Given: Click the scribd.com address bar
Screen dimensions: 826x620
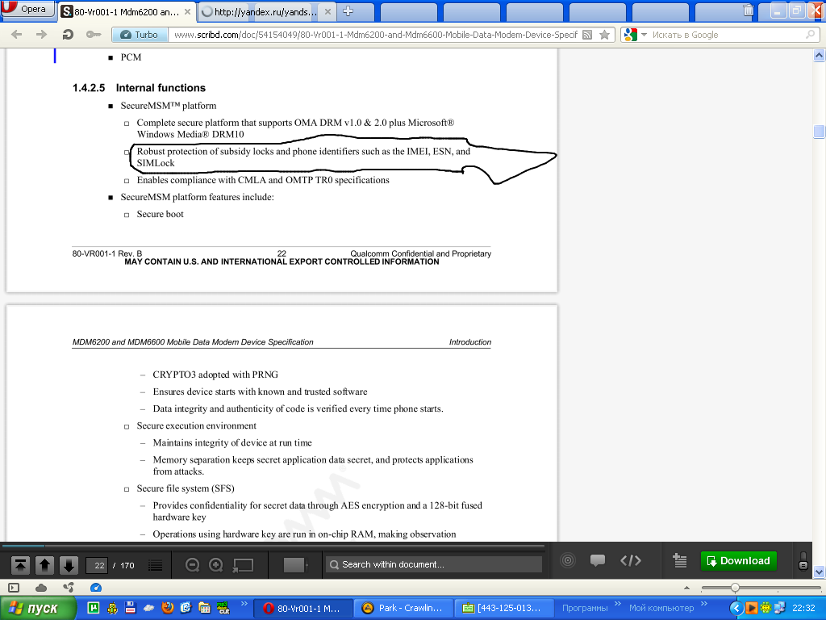Looking at the screenshot, I should click(375, 35).
